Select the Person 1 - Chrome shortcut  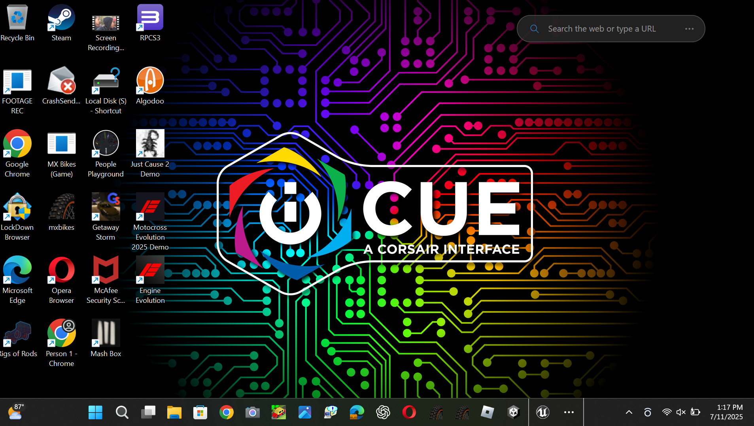(61, 343)
